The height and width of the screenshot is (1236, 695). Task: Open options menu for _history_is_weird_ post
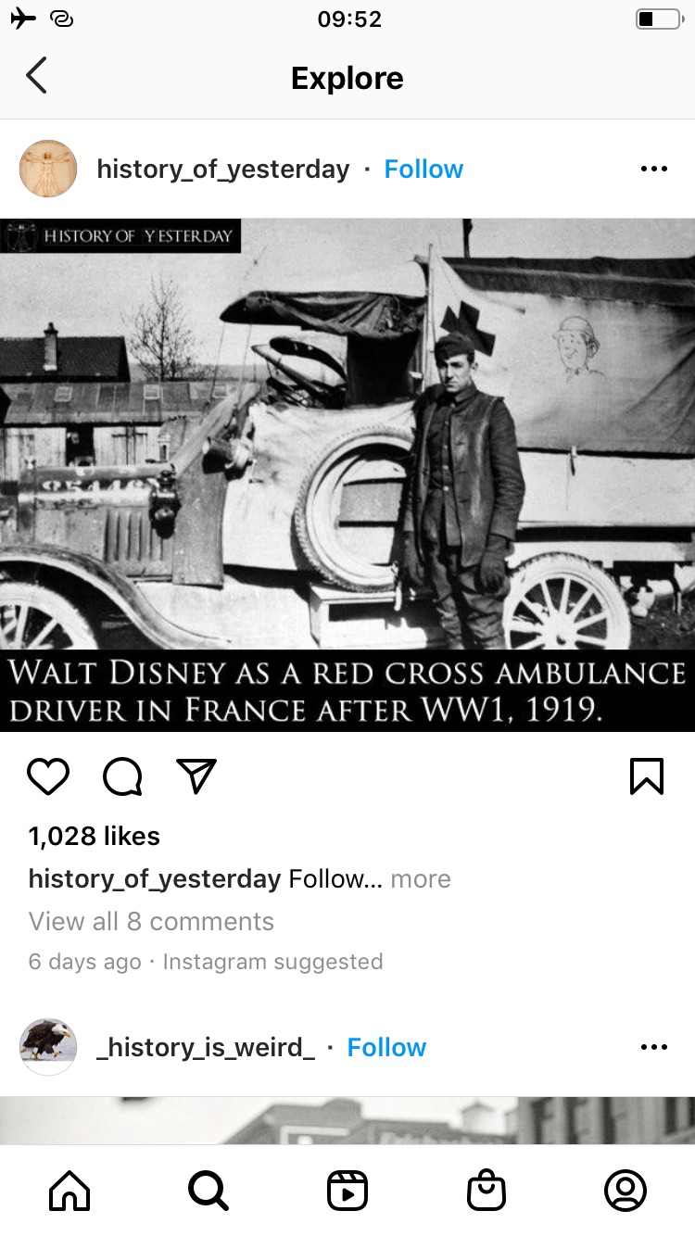point(654,1047)
